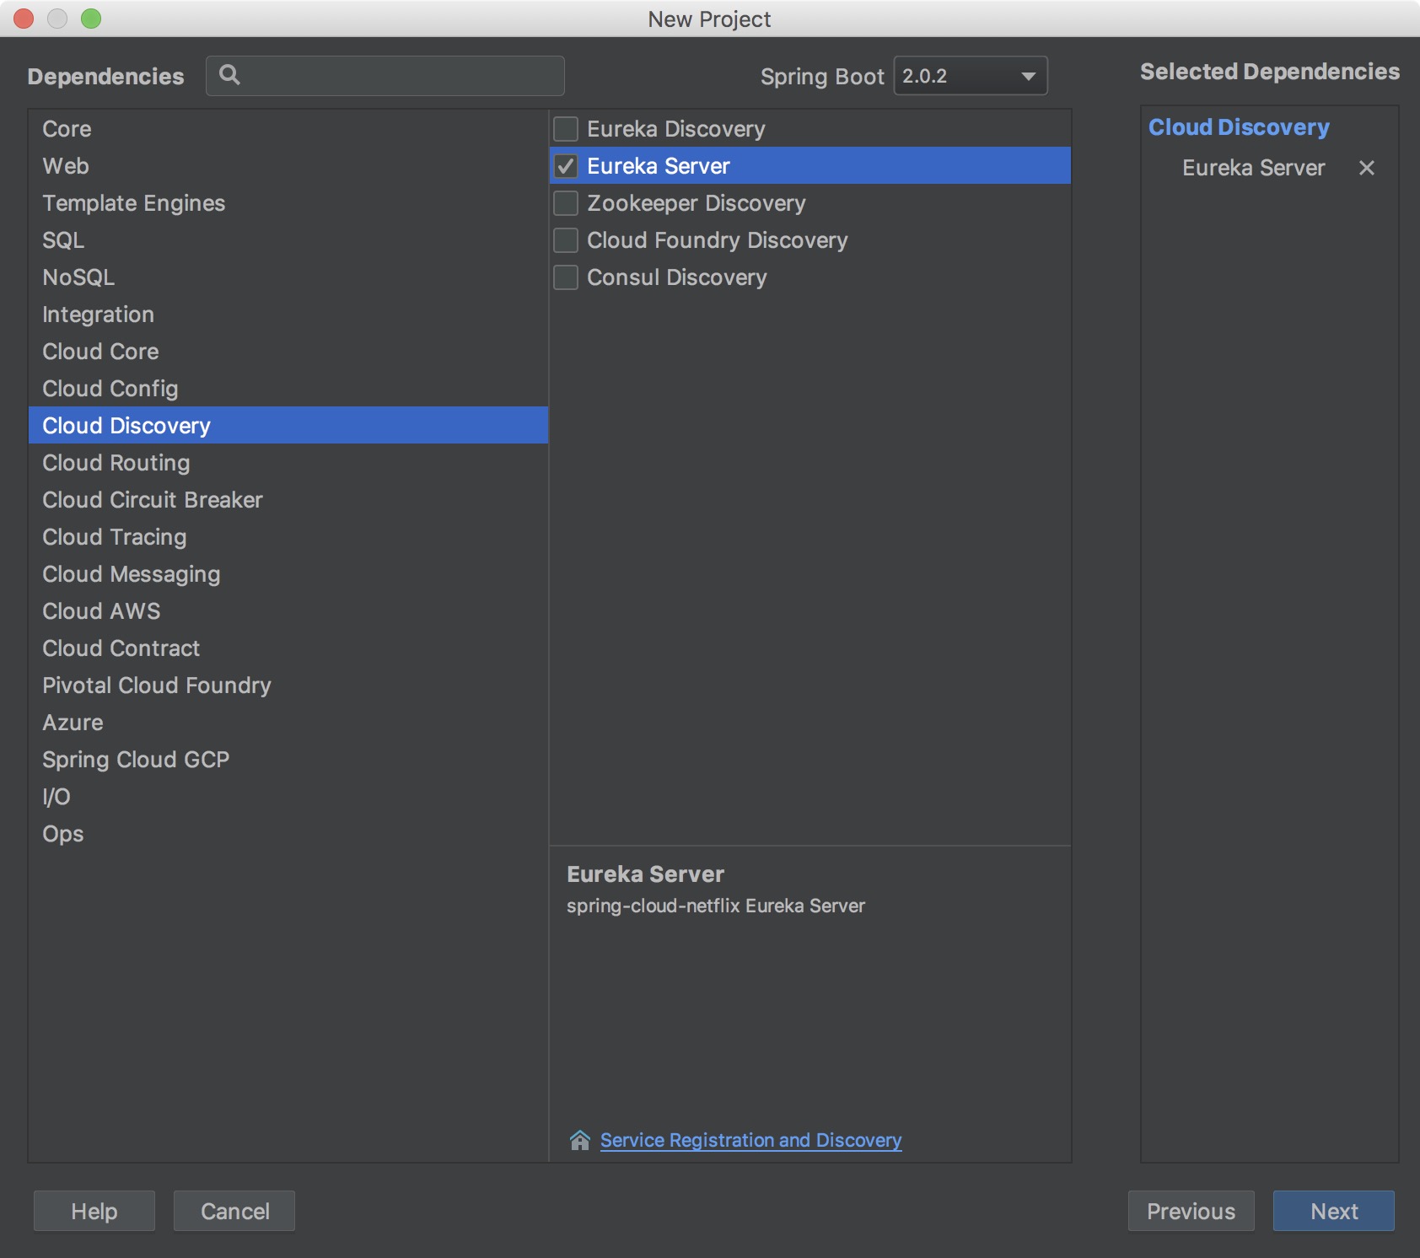The height and width of the screenshot is (1258, 1420).
Task: Click the home icon beside Service Registration link
Action: click(580, 1140)
